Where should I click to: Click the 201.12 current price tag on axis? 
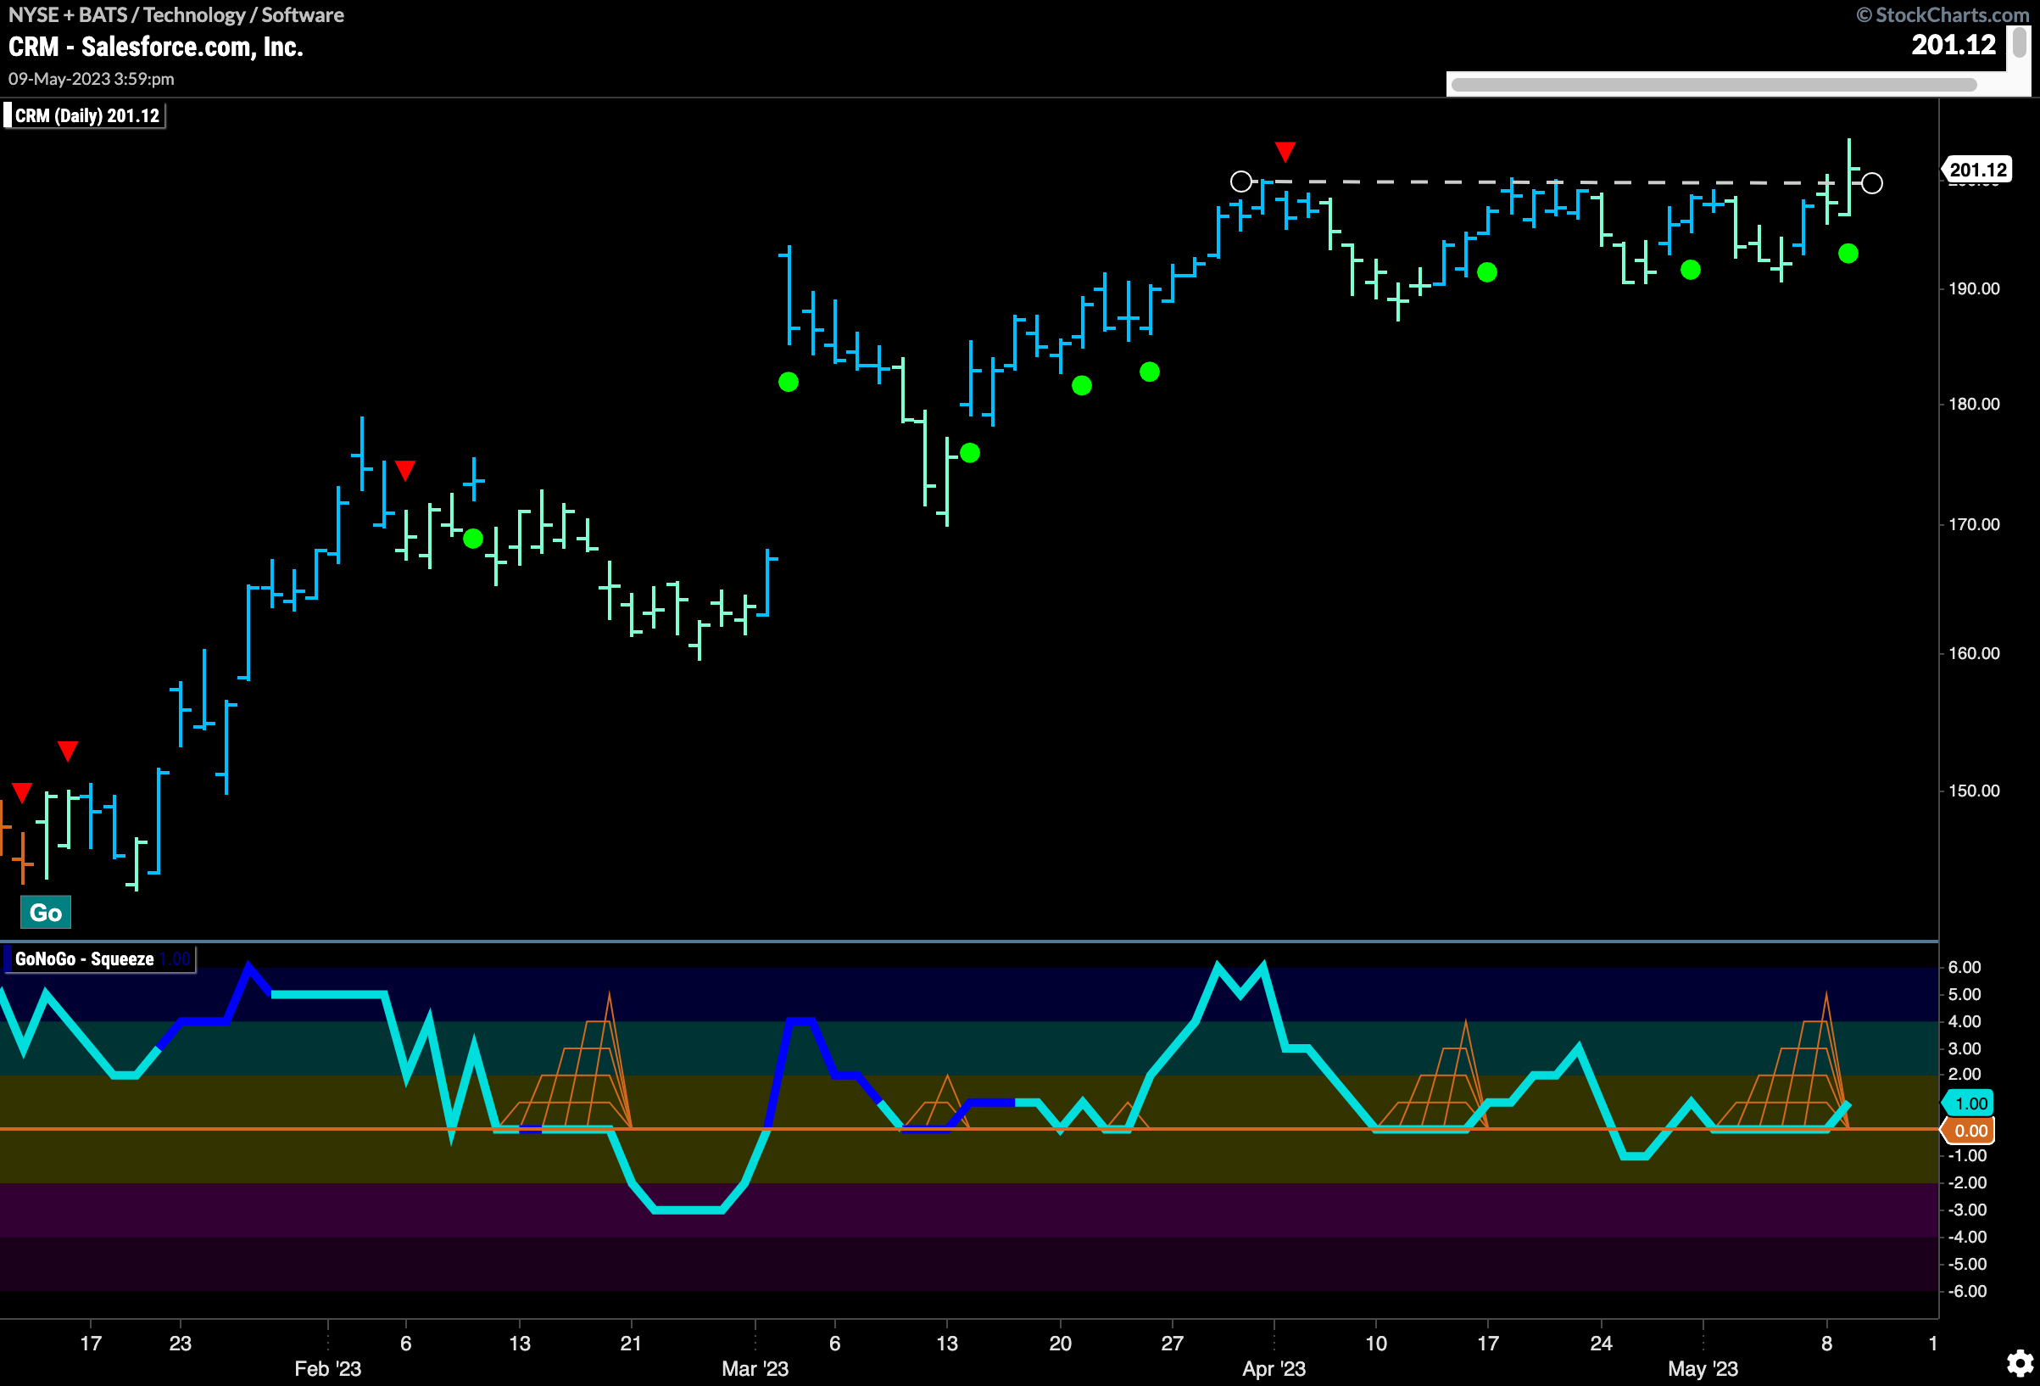pos(1976,170)
